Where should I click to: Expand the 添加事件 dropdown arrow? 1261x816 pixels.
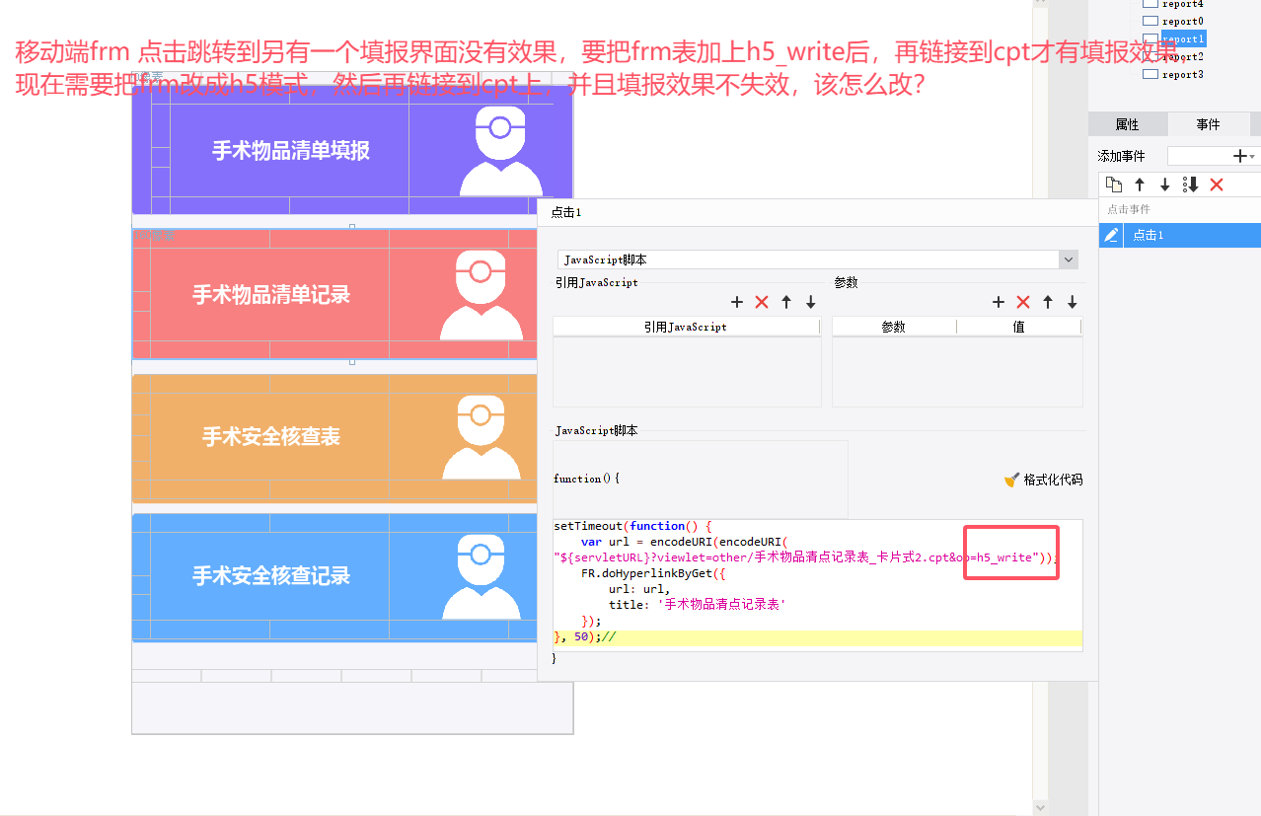(1253, 157)
